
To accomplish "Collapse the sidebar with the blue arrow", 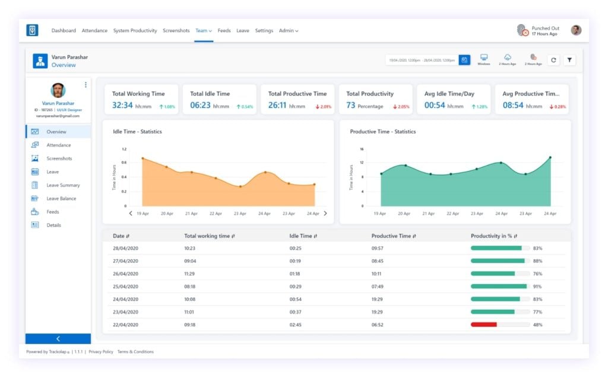I will click(x=58, y=338).
